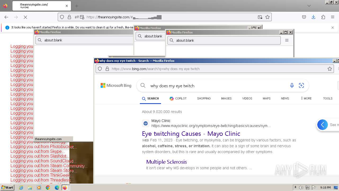
Task: Launch Internet Explorer from taskbar
Action: tap(21, 188)
